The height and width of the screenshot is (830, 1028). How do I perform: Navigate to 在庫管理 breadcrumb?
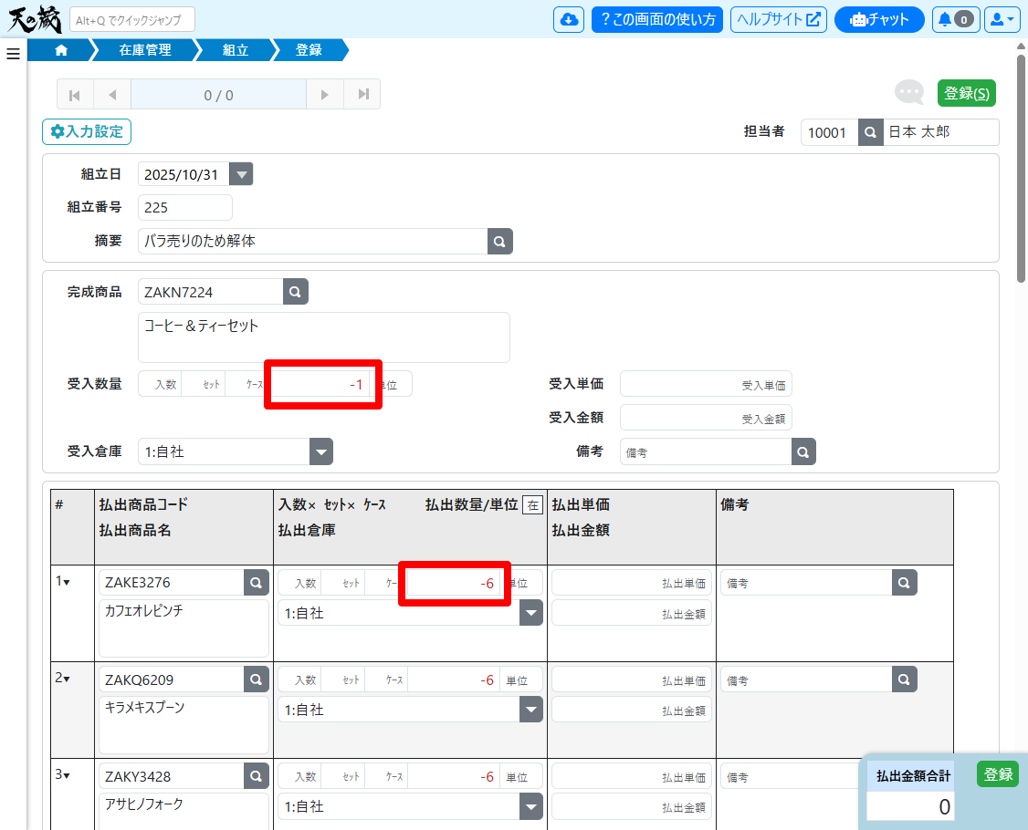pos(145,50)
